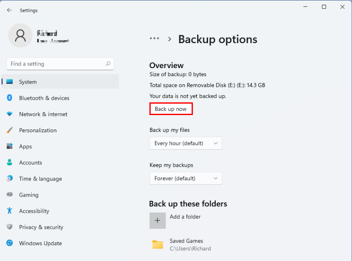Click the search magnifier icon

[108, 64]
